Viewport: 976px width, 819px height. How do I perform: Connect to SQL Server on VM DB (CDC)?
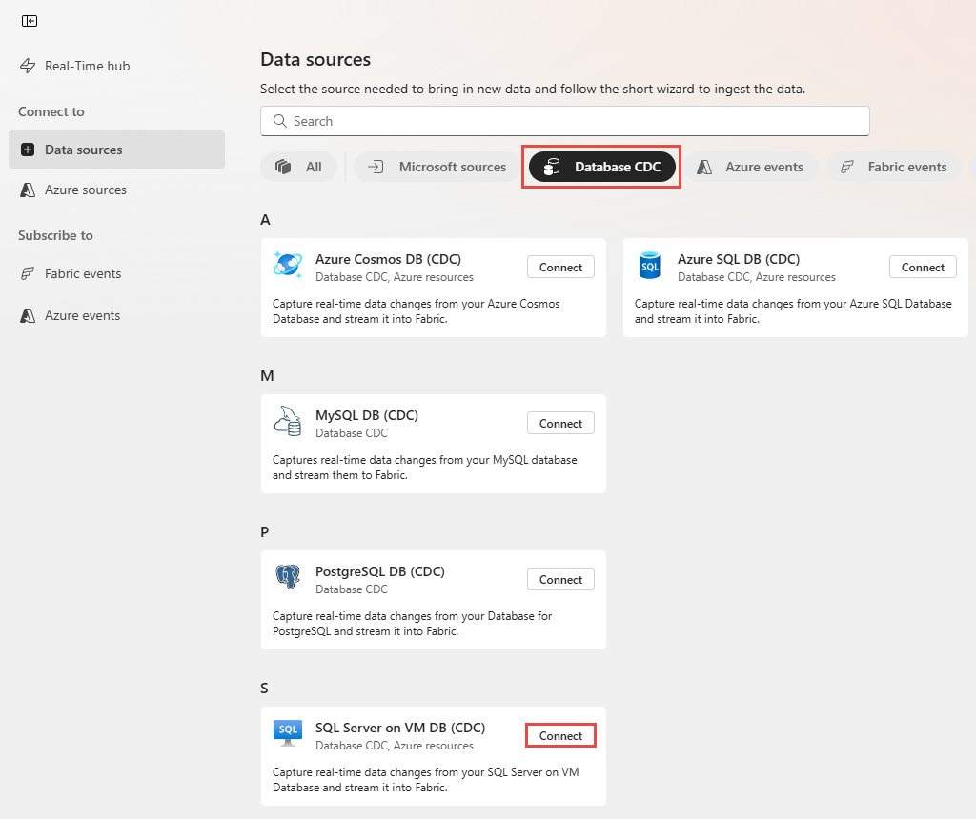click(560, 735)
